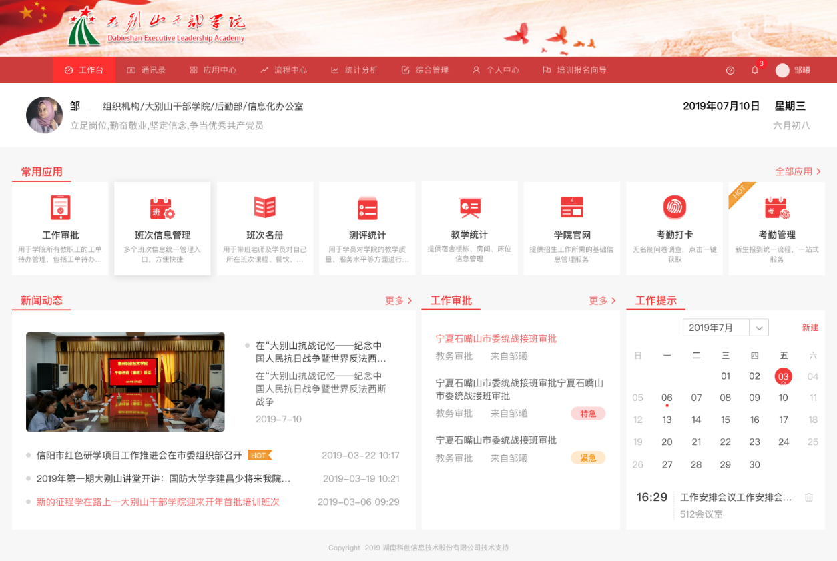Select date 10 in calendar
Screen dimensions: 837x561
(784, 398)
